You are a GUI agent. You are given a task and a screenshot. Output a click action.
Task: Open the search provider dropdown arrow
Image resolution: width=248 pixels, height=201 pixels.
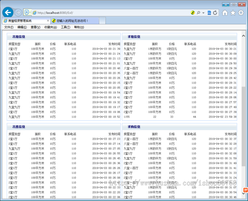(x=203, y=12)
